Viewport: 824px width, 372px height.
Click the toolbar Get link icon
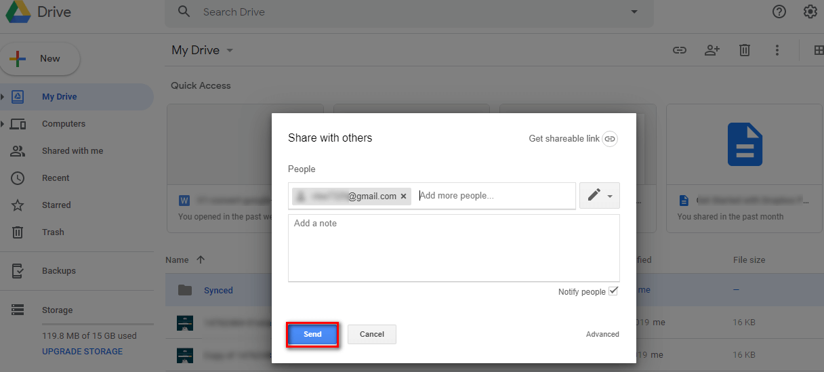pos(679,50)
